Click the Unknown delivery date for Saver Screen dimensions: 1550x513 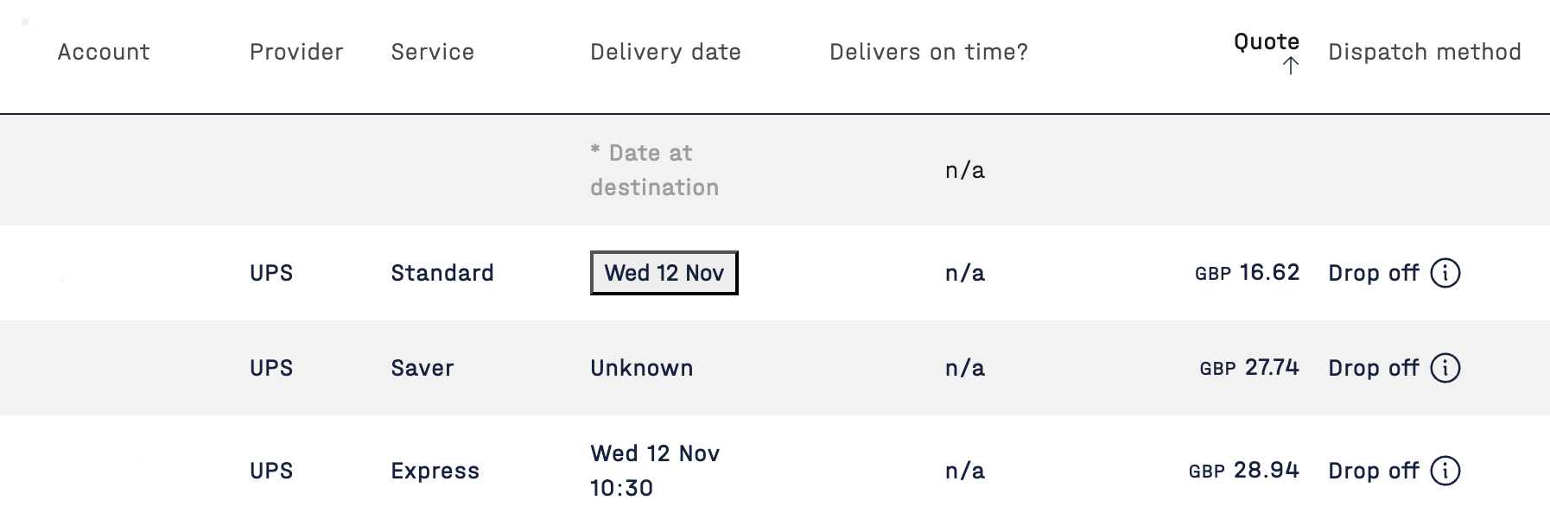point(641,368)
